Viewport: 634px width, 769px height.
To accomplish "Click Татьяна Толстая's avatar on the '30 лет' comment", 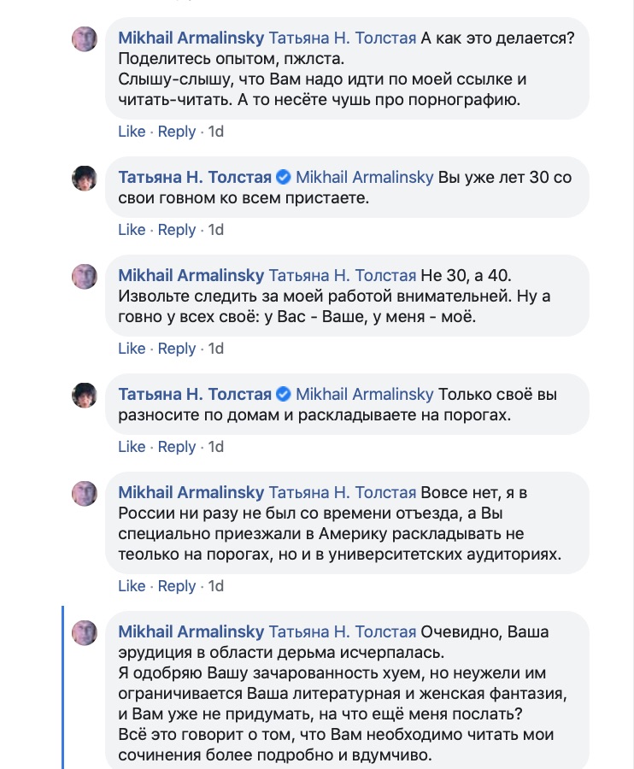I will (x=85, y=178).
